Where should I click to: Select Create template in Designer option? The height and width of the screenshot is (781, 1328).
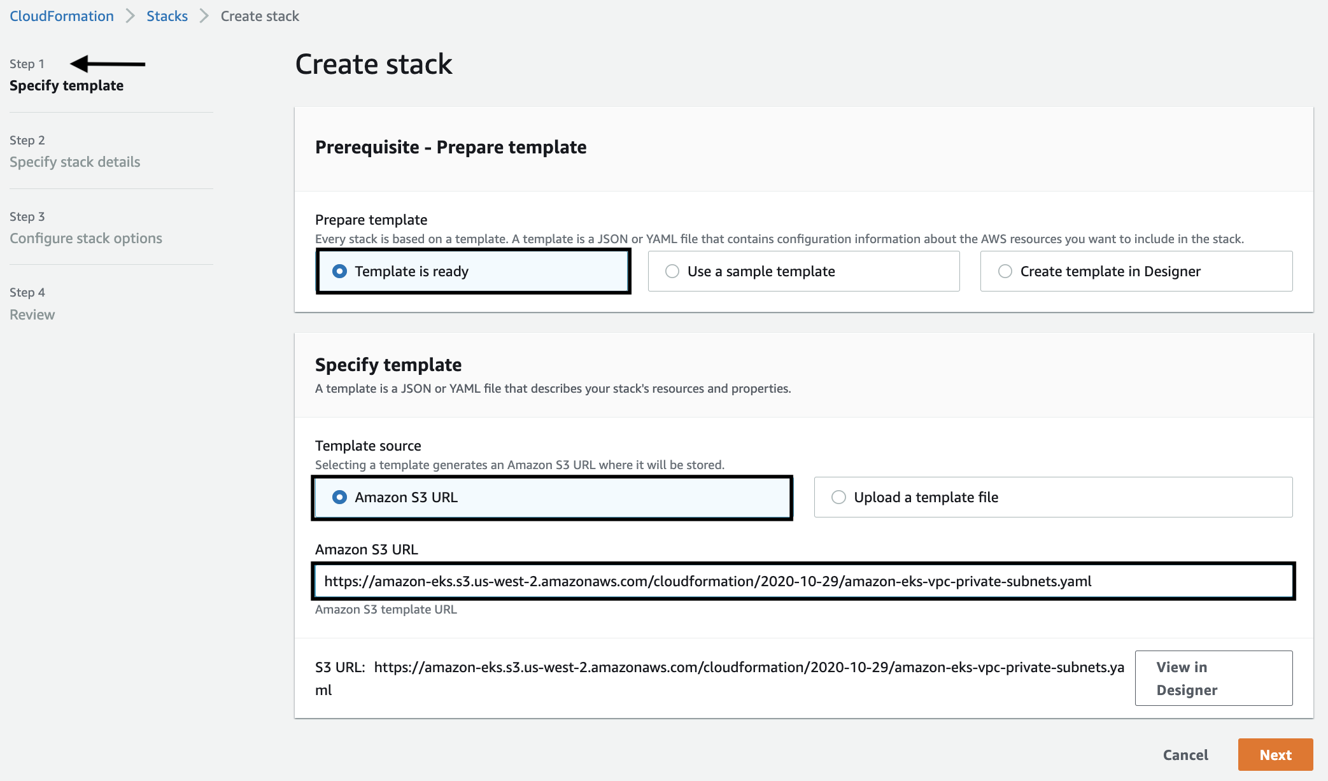pos(1005,271)
